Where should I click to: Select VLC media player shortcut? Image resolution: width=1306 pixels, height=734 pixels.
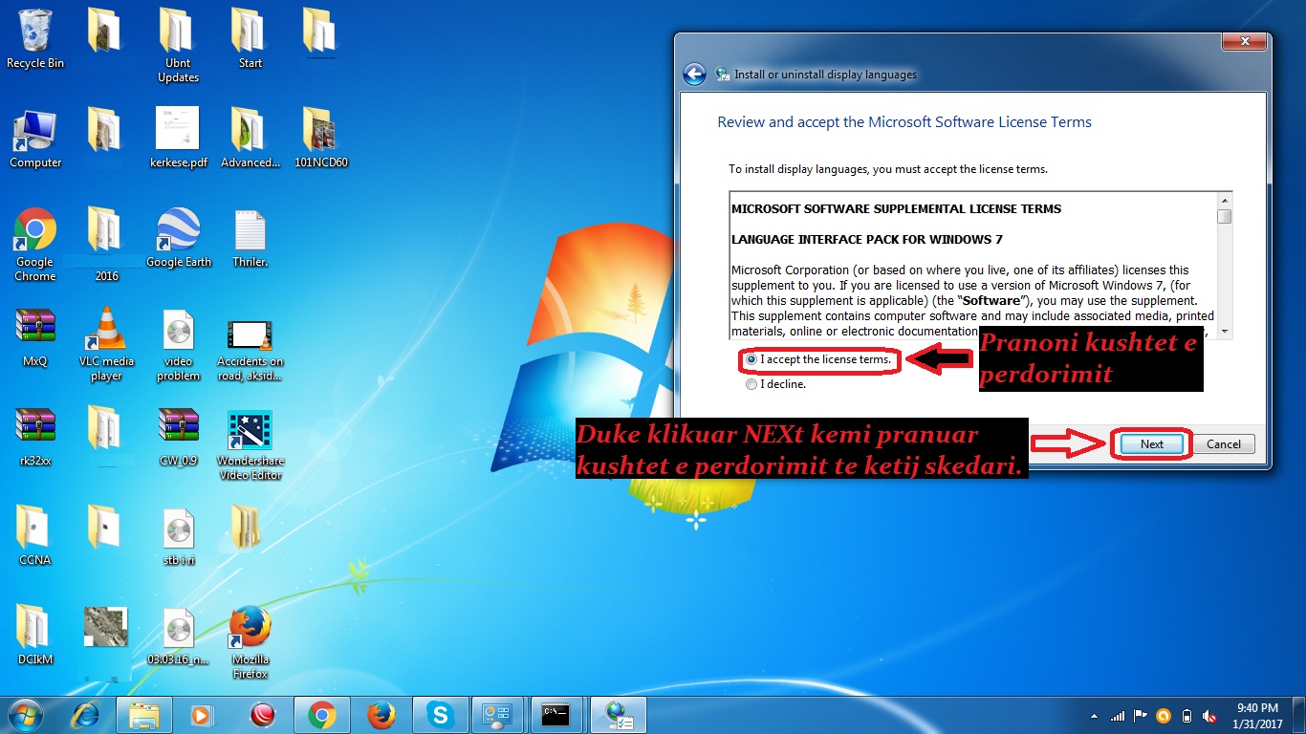click(x=106, y=344)
